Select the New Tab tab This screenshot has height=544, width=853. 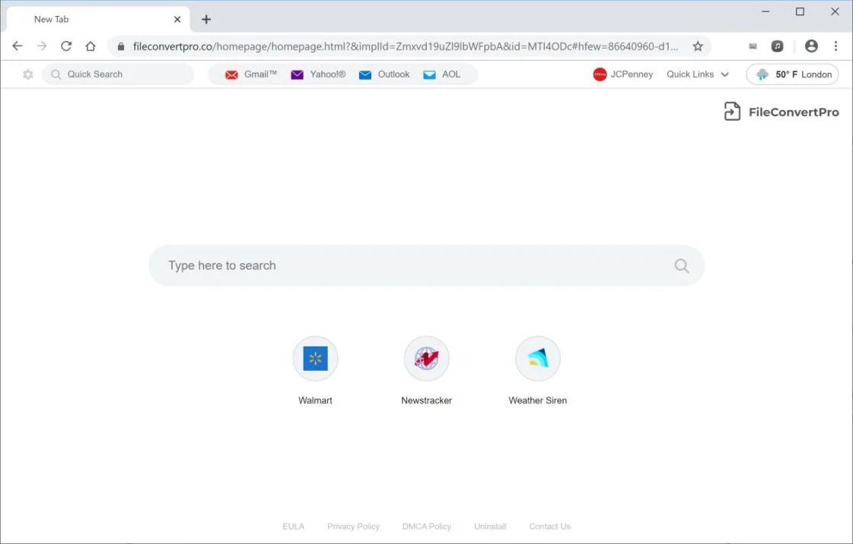[x=98, y=20]
